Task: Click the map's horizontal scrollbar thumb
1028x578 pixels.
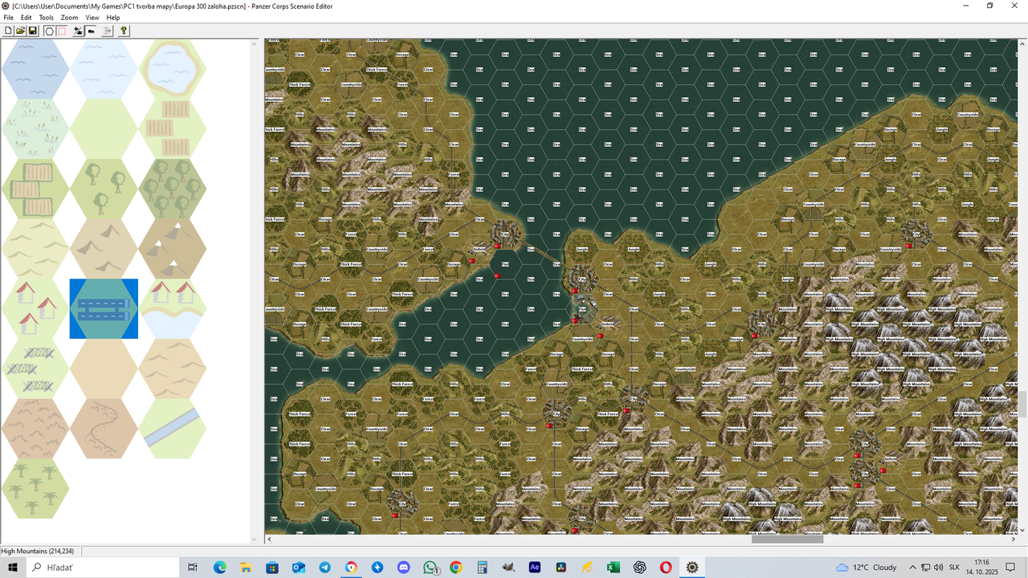Action: (787, 539)
